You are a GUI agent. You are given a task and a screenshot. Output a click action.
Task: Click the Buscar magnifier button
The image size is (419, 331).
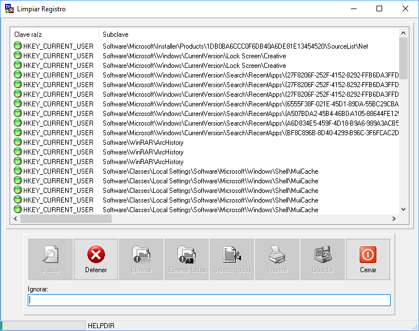click(x=50, y=259)
